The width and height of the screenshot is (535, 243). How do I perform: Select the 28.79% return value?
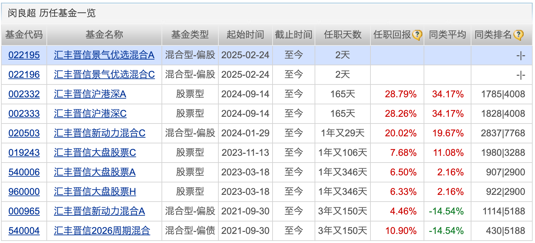[401, 94]
